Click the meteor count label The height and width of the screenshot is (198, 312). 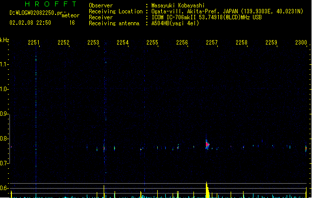[70, 15]
